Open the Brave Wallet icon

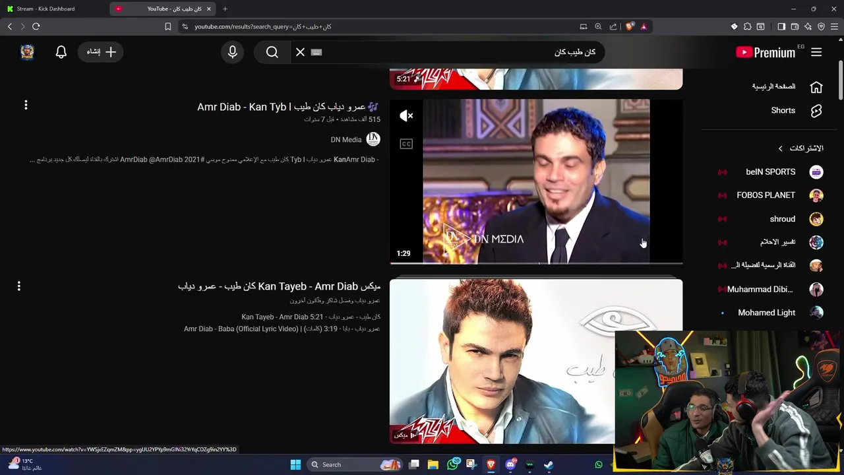tap(795, 26)
